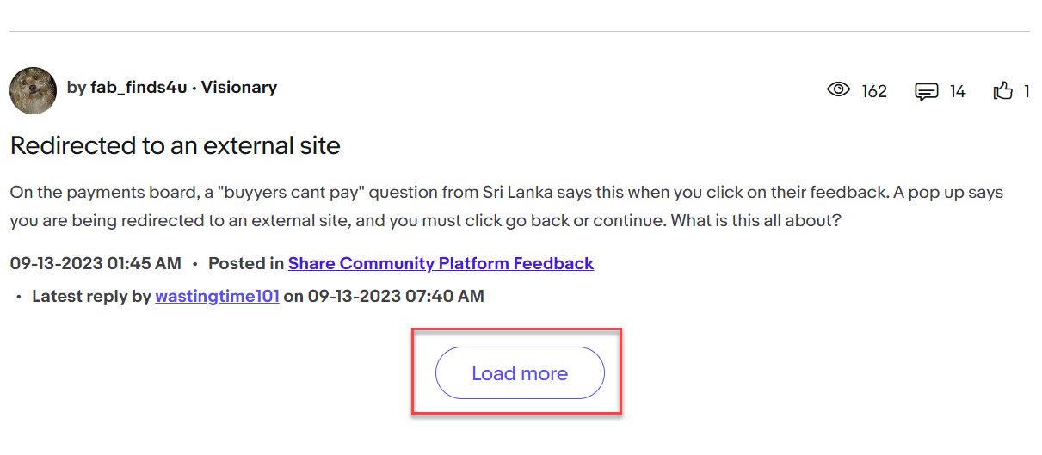Image resolution: width=1042 pixels, height=455 pixels.
Task: Click the 14 replies count
Action: point(958,91)
